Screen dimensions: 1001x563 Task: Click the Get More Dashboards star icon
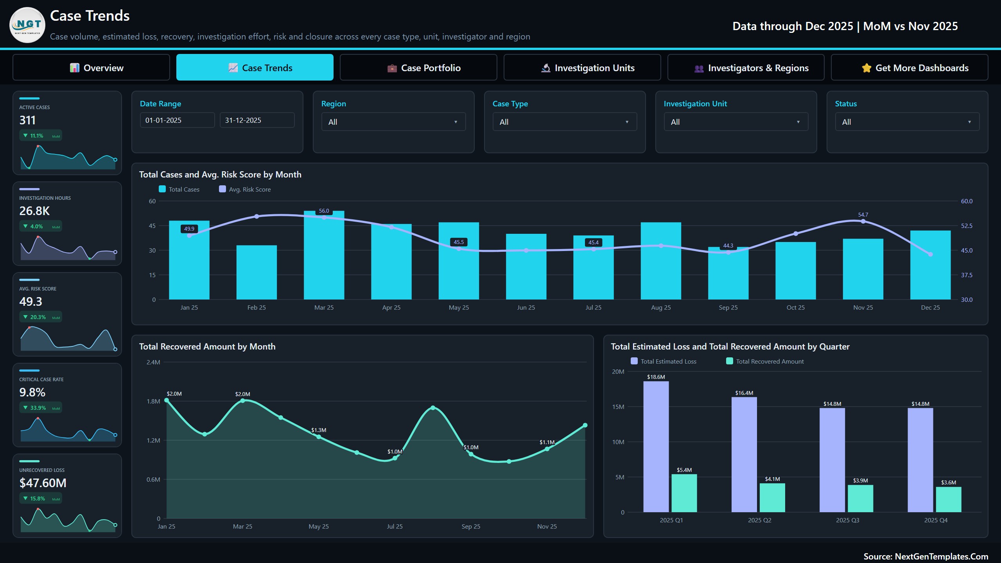(866, 68)
